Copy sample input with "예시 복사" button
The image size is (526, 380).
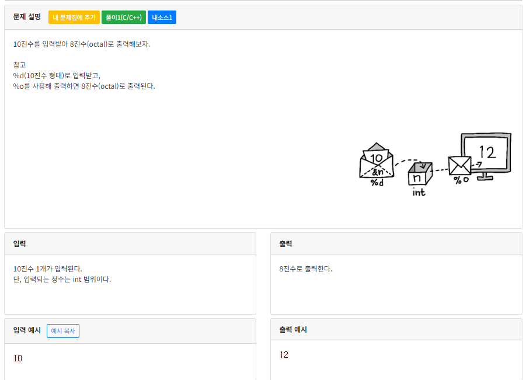coord(62,330)
